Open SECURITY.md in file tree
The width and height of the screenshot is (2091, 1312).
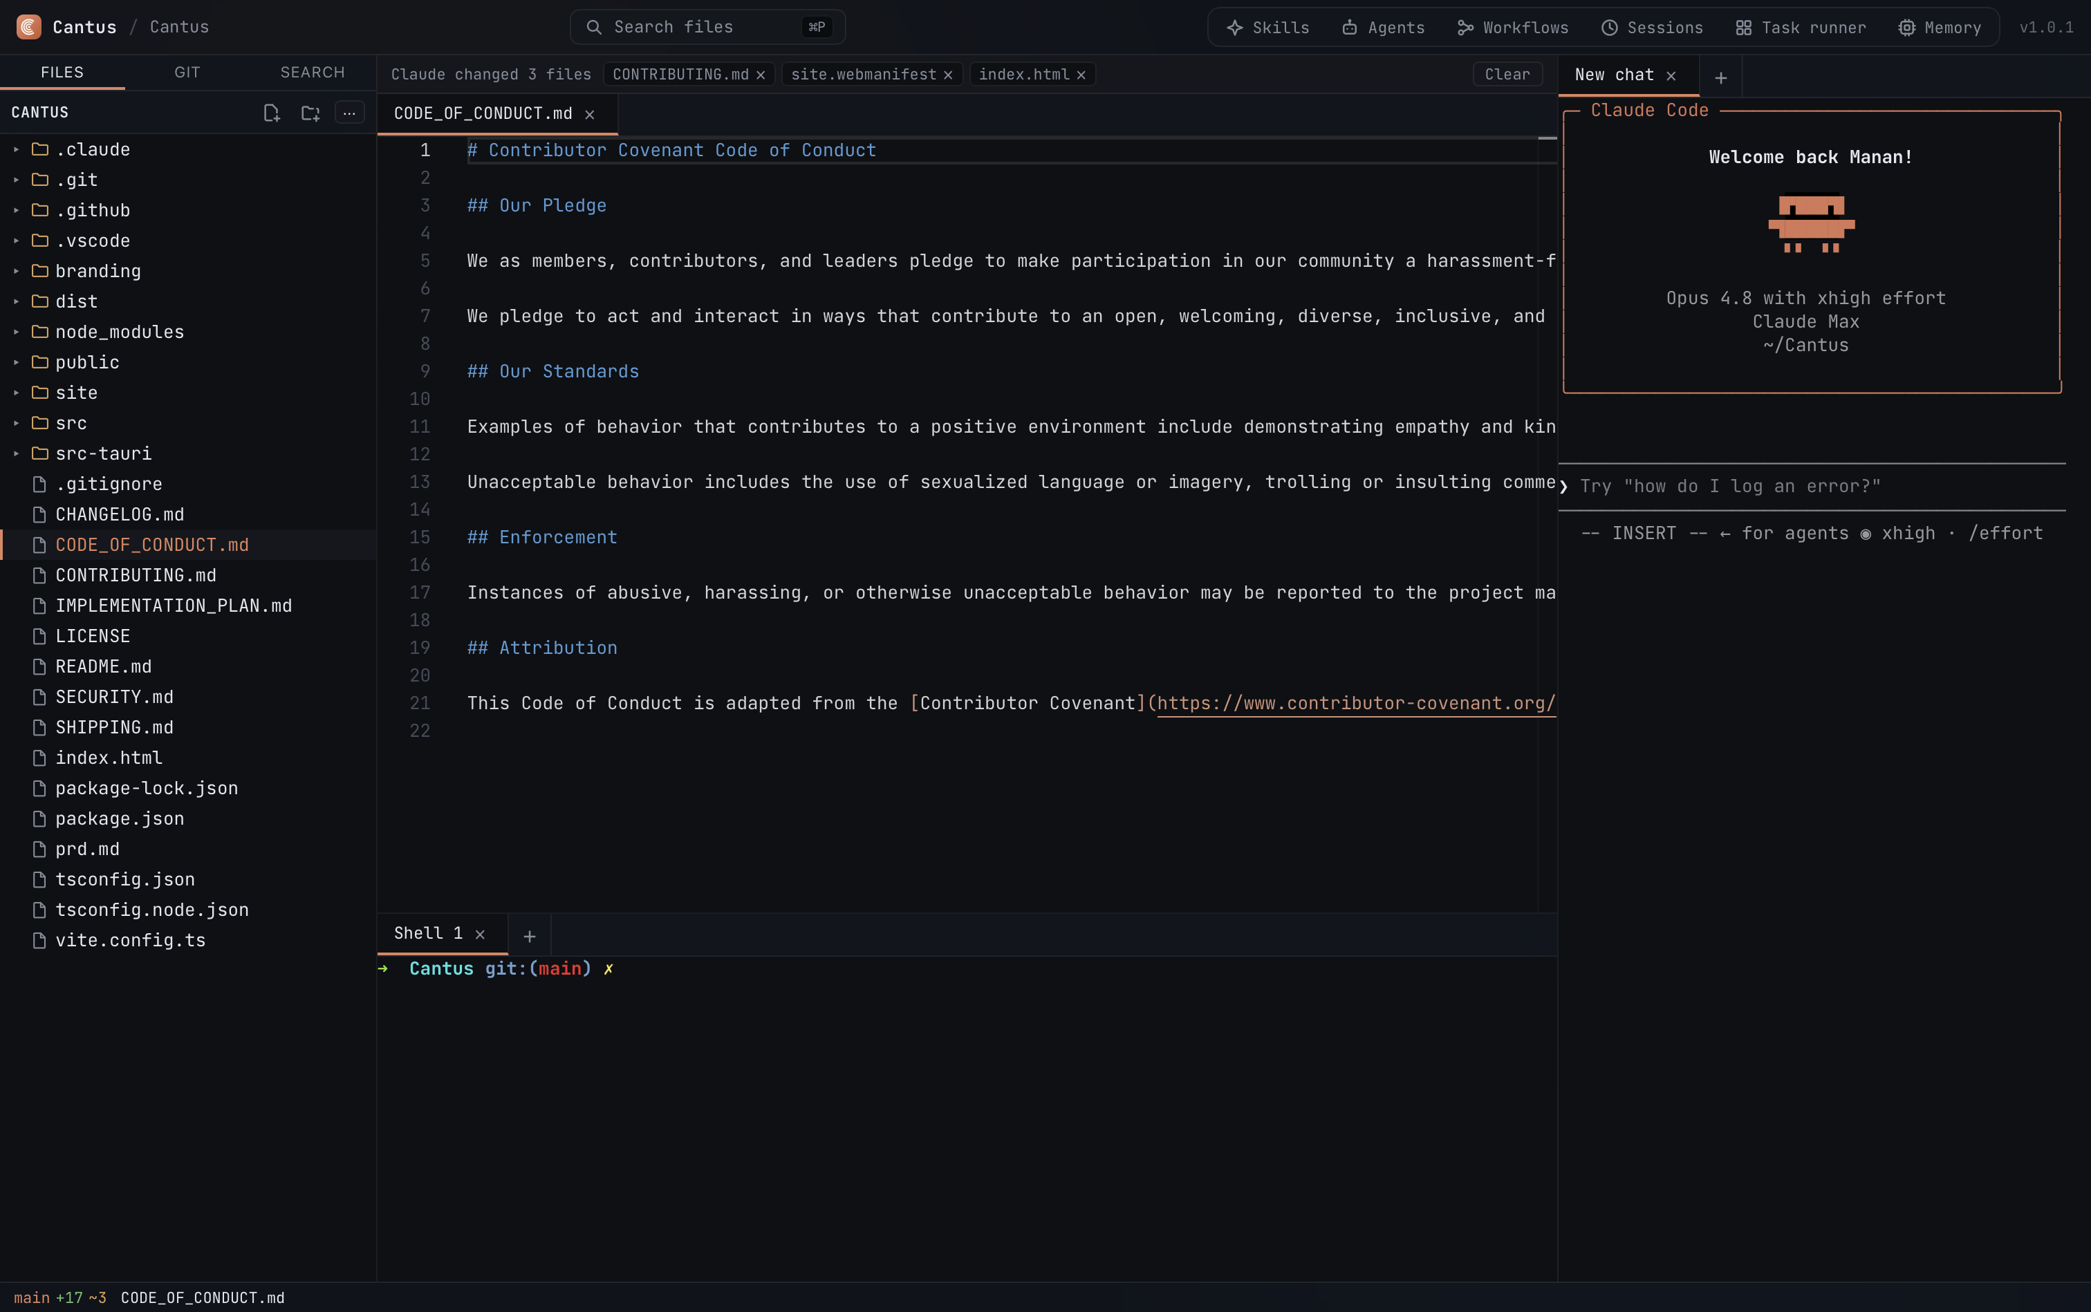click(187, 697)
